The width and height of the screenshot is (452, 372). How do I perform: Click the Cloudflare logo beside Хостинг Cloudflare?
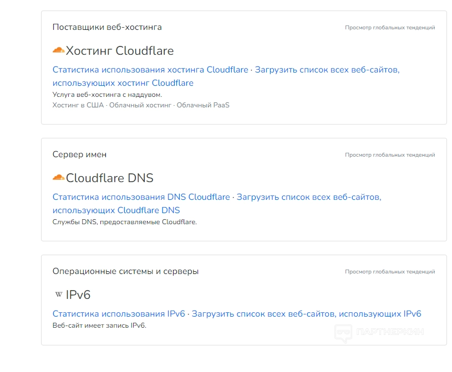tap(58, 51)
